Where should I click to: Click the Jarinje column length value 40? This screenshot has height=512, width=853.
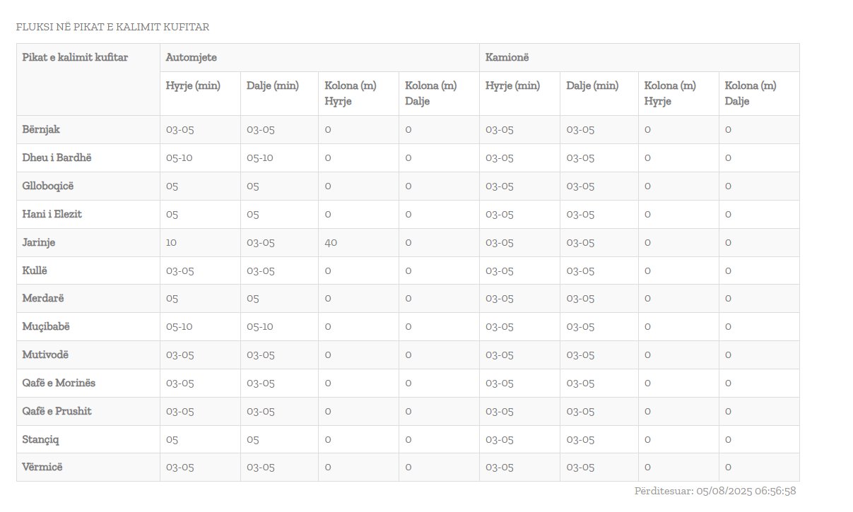point(331,242)
